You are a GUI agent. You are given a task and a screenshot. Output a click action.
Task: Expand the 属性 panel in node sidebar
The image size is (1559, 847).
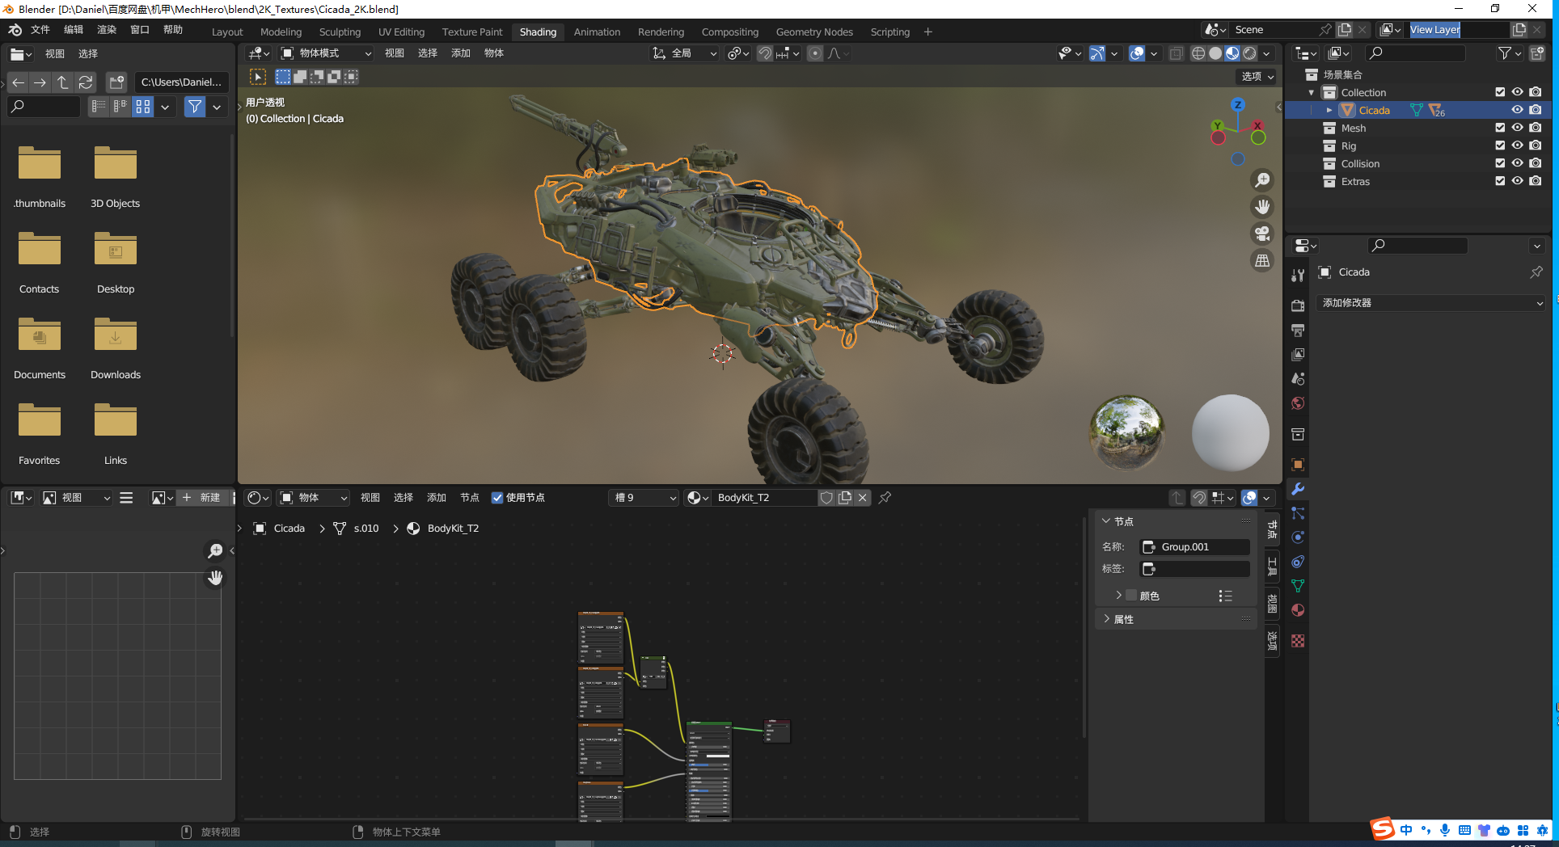click(1123, 619)
